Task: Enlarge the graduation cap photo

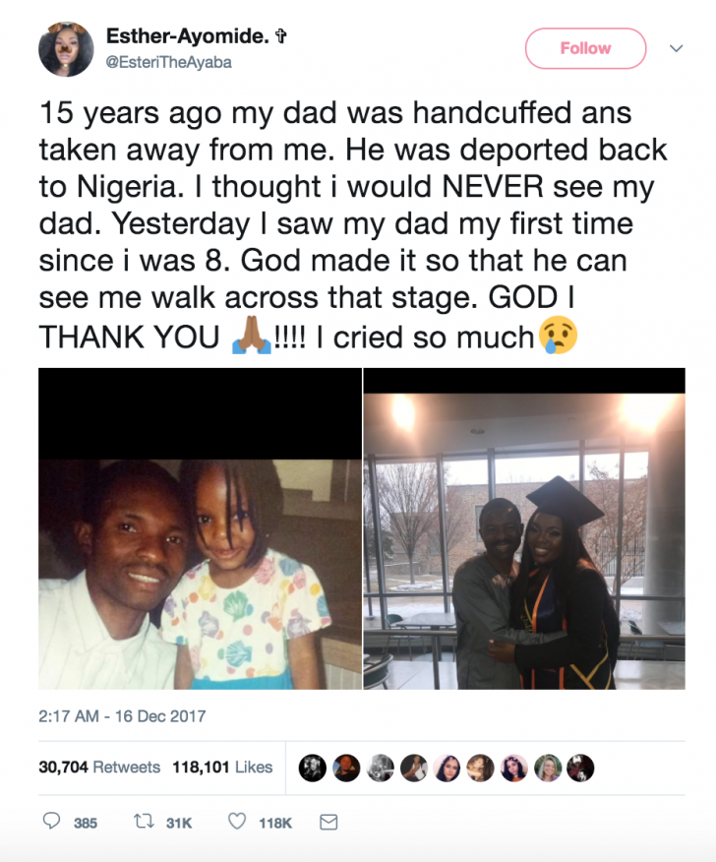Action: tap(524, 528)
